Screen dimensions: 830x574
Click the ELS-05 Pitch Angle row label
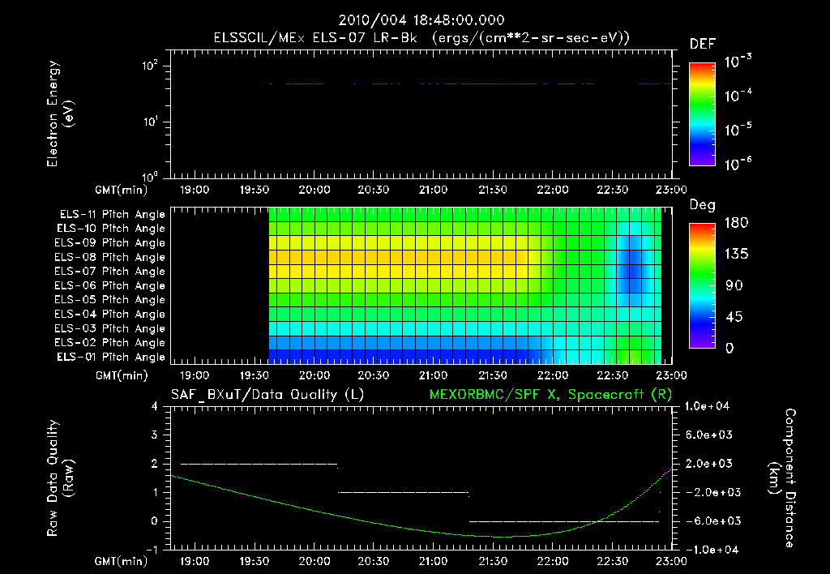(x=110, y=300)
